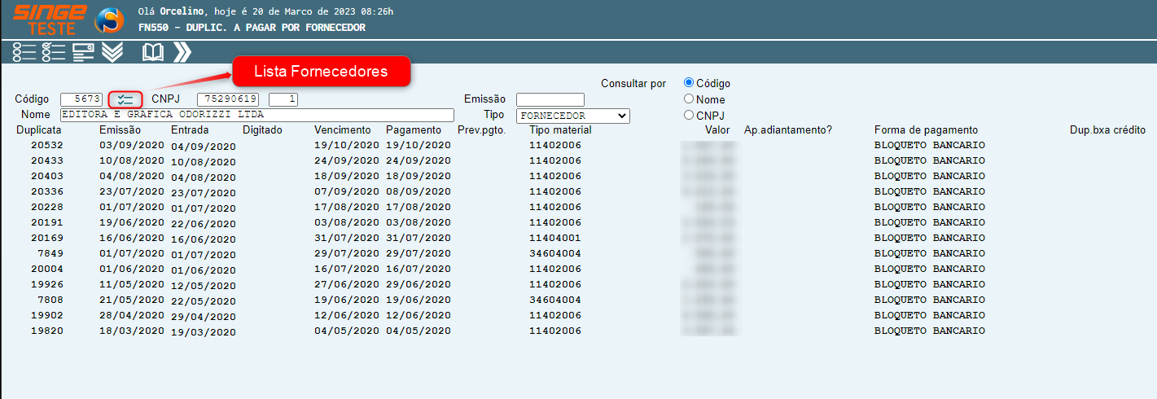This screenshot has height=399, width=1157.
Task: Open the Tipo FORNECEDOR dropdown
Action: [572, 116]
